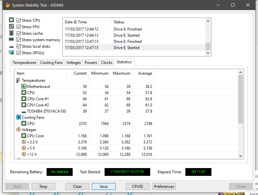Click the local disks drive icon
Image resolution: width=258 pixels, height=195 pixels.
tap(11, 47)
